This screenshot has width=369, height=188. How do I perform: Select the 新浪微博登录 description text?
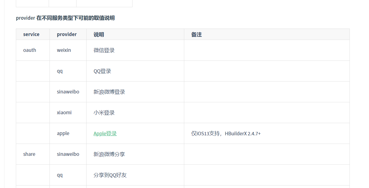pyautogui.click(x=109, y=92)
